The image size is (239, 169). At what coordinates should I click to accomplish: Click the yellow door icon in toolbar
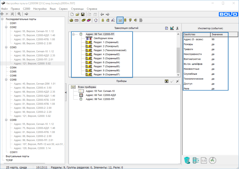pos(125,20)
